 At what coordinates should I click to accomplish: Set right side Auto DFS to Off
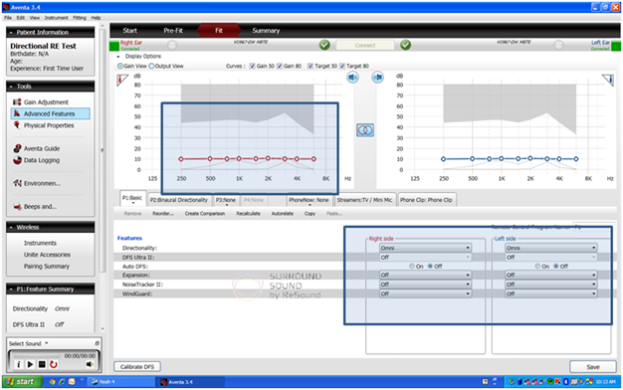[430, 266]
